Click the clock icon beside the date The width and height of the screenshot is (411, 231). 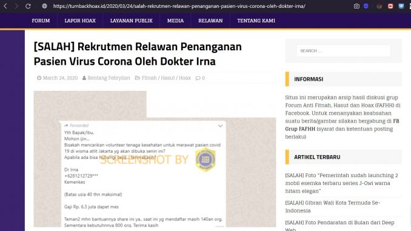[x=39, y=78]
